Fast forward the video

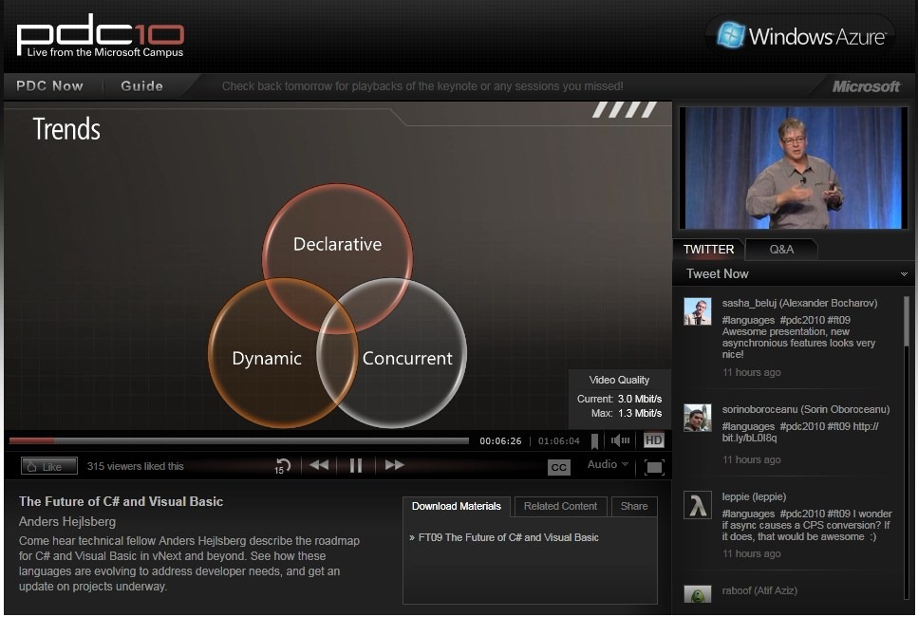point(394,465)
